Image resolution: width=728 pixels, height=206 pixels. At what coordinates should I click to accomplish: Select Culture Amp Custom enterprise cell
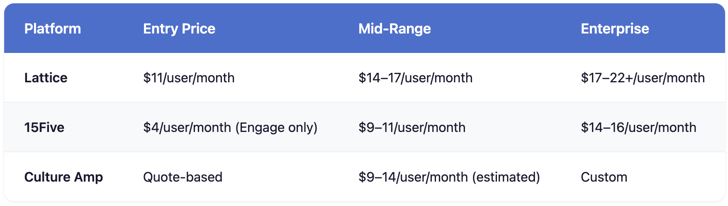604,177
